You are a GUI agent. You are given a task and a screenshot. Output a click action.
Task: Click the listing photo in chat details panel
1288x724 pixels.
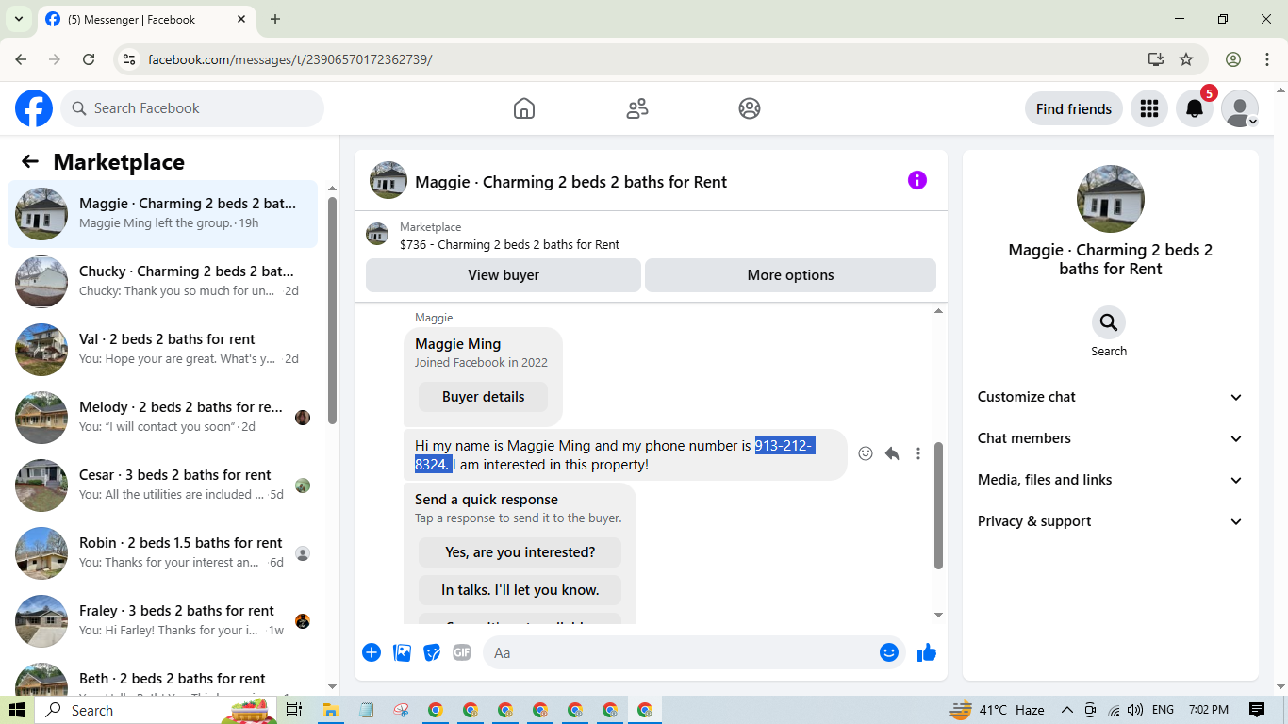click(x=1111, y=199)
